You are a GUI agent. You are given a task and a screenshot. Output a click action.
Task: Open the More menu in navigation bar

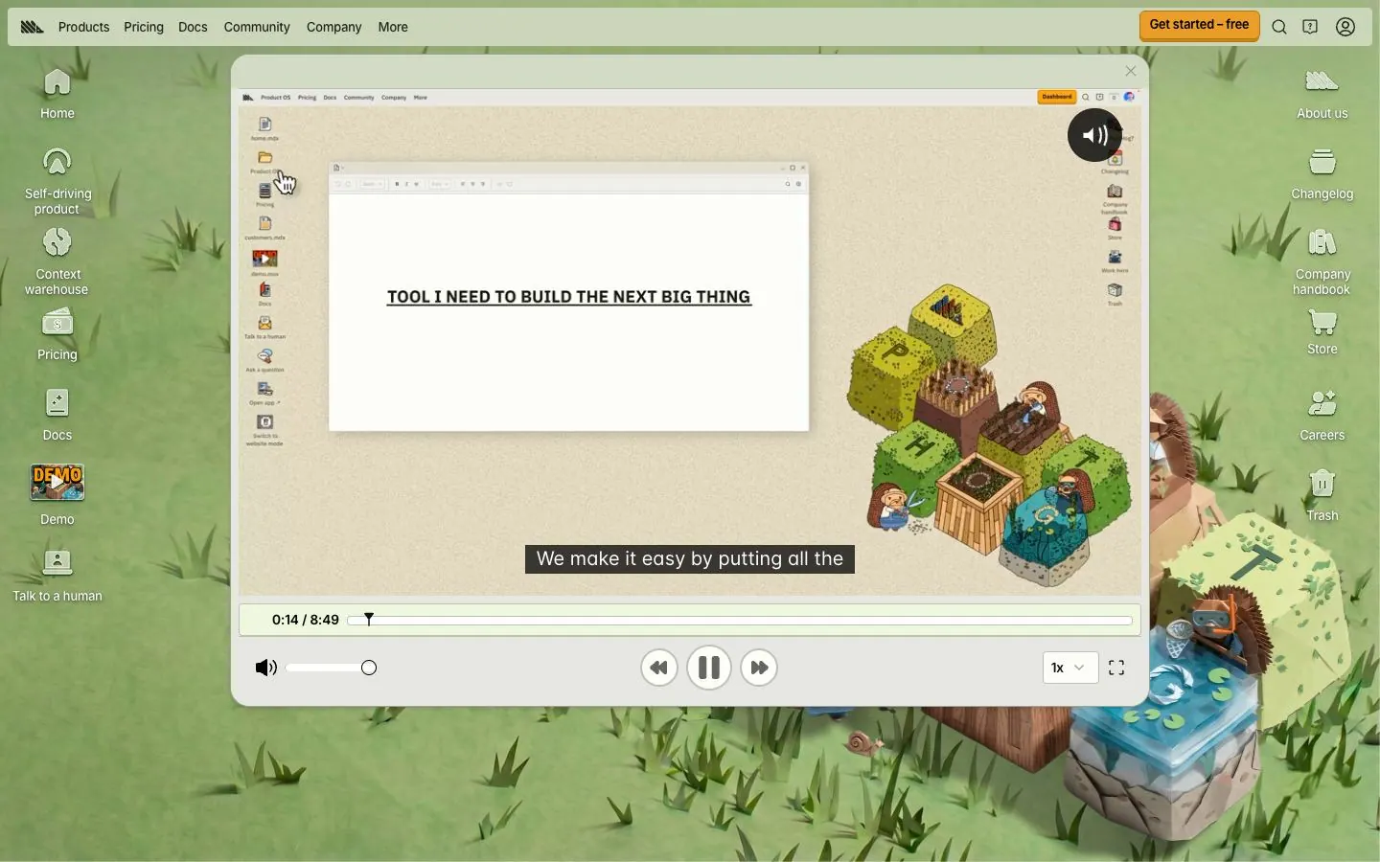pyautogui.click(x=394, y=28)
